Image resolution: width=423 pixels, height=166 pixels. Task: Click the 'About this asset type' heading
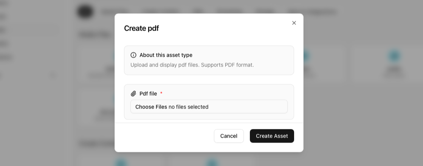[x=166, y=55]
